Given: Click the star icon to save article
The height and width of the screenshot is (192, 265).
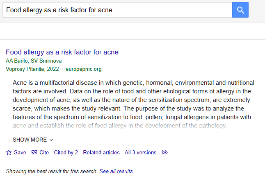Looking at the screenshot, I should pyautogui.click(x=9, y=153).
